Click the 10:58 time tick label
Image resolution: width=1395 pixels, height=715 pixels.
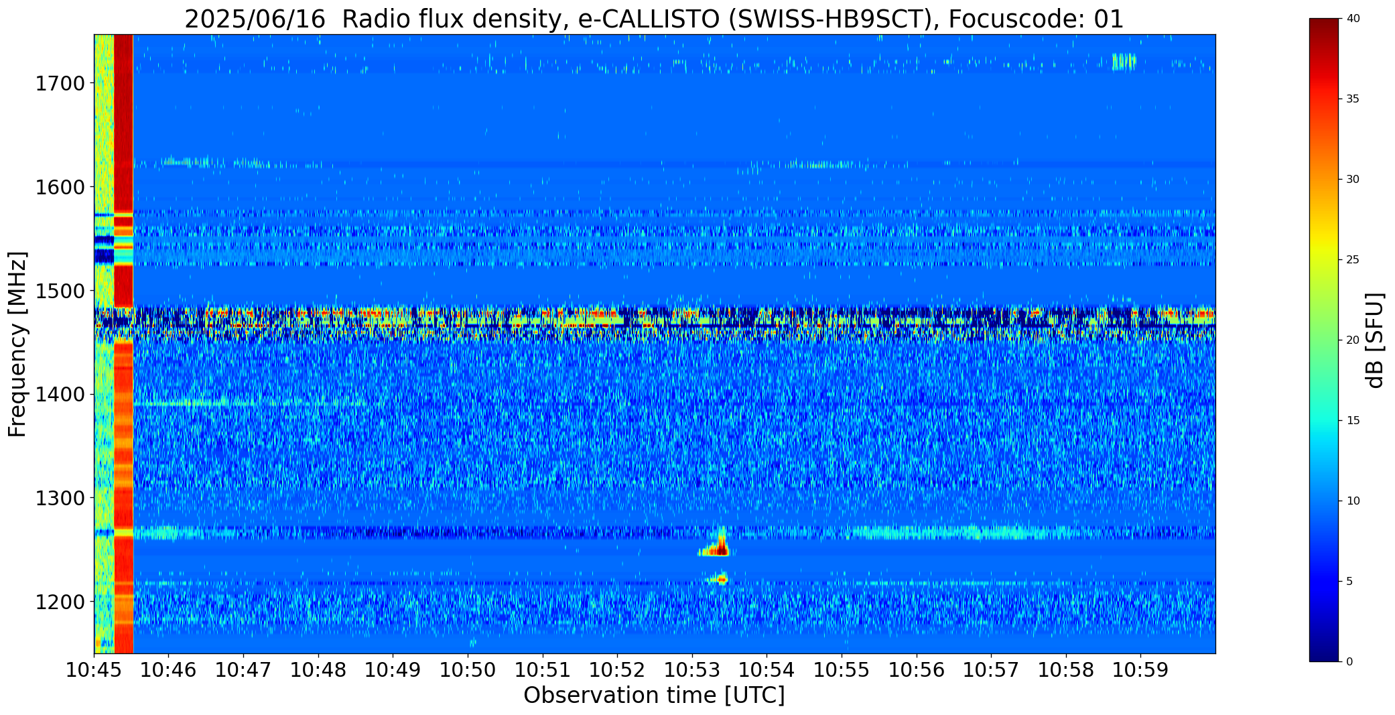tap(1066, 669)
